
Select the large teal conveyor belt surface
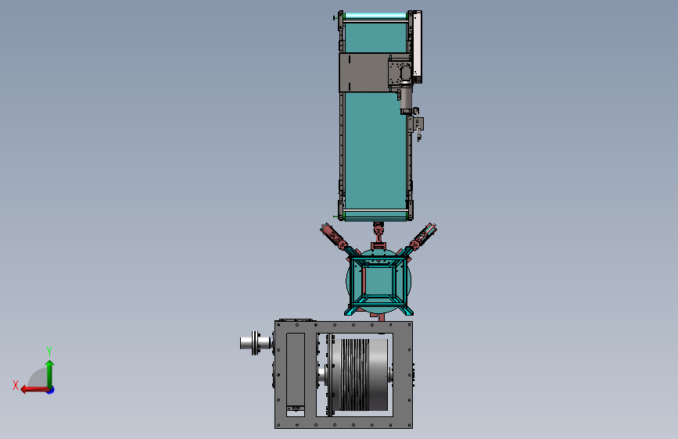click(375, 149)
